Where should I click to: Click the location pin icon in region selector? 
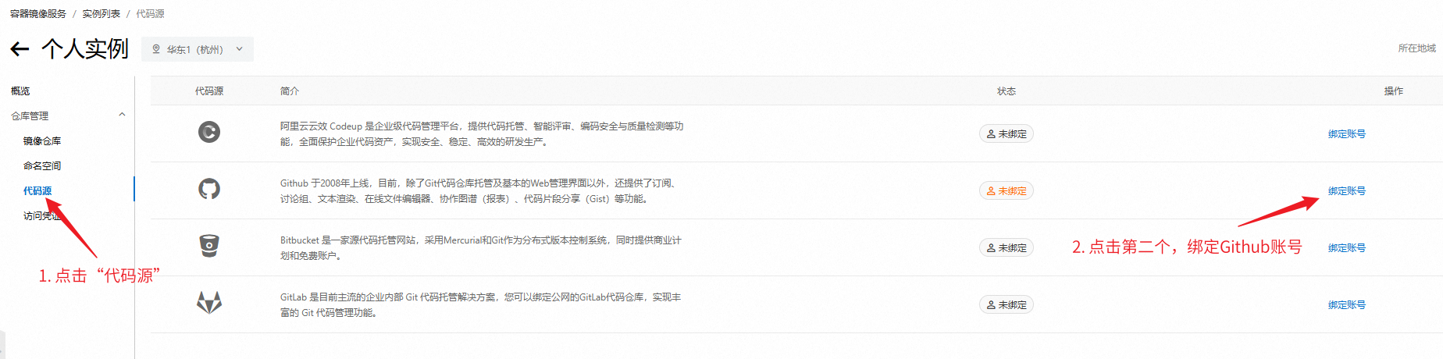point(156,49)
